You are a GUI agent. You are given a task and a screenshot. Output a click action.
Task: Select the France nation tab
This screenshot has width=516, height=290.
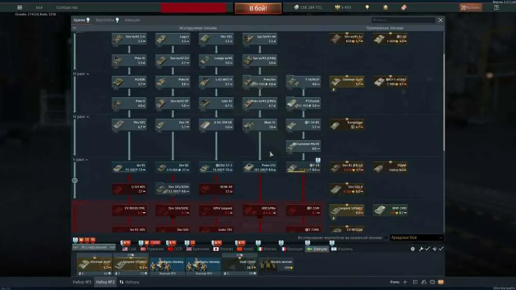click(292, 249)
